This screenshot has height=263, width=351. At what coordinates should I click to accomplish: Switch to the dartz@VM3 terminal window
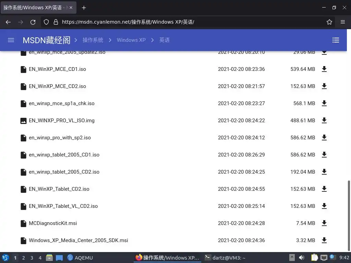[x=225, y=258]
